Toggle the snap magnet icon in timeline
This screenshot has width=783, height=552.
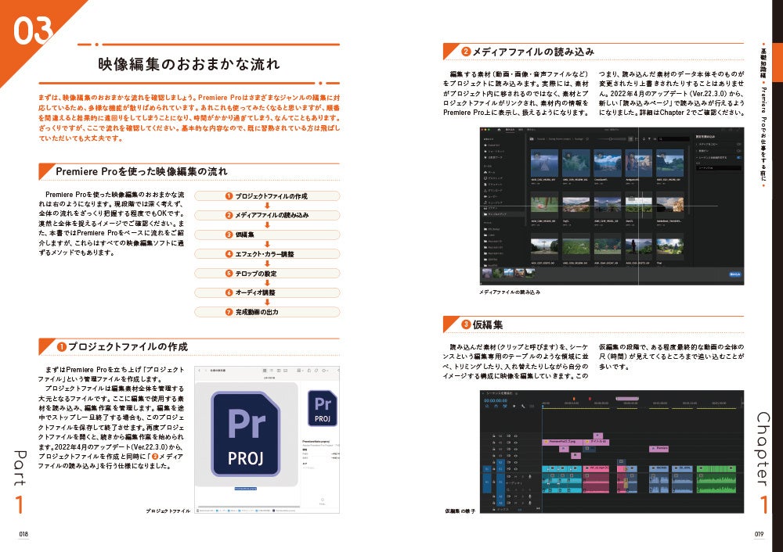point(496,406)
